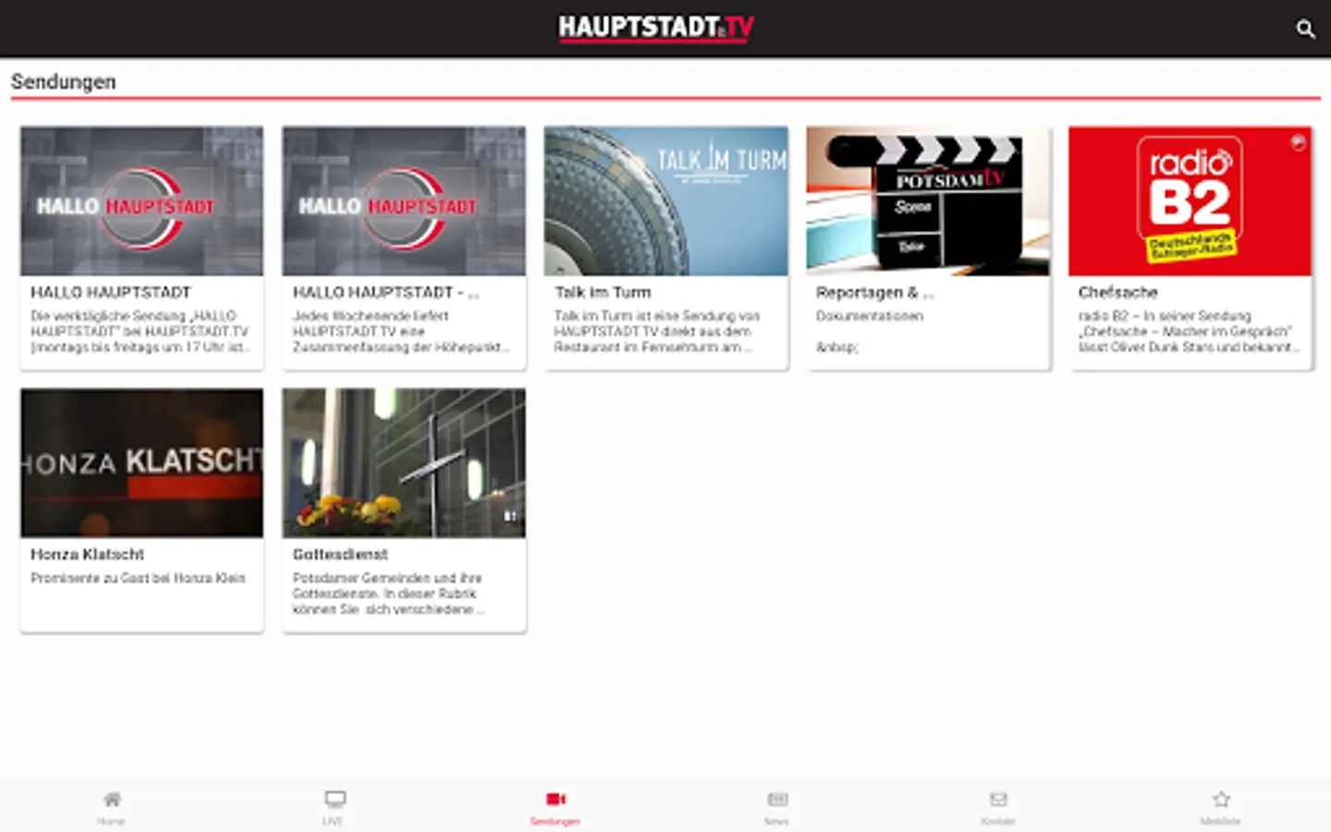This screenshot has height=832, width=1331.
Task: Open the radio B2 thumbnail
Action: click(1190, 201)
